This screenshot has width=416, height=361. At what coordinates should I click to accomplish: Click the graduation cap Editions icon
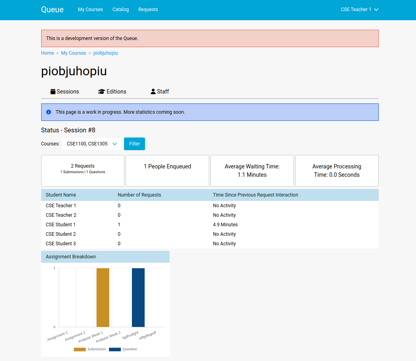tap(101, 92)
